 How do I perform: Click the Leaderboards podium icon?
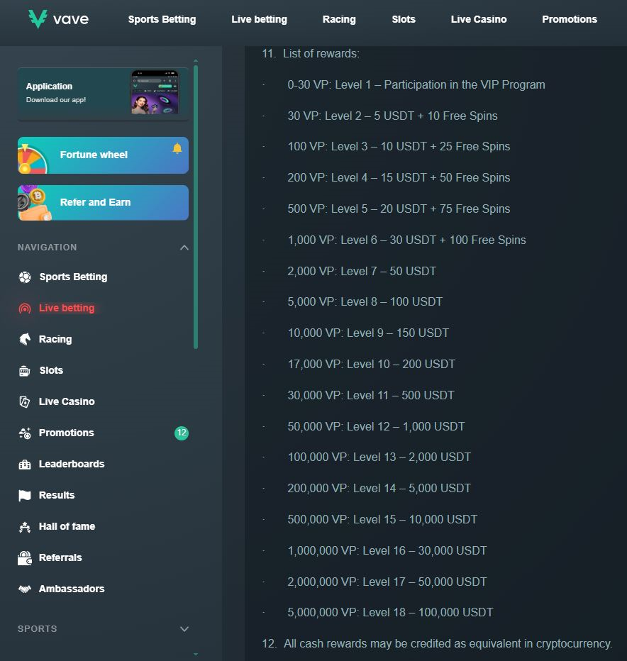pyautogui.click(x=25, y=465)
